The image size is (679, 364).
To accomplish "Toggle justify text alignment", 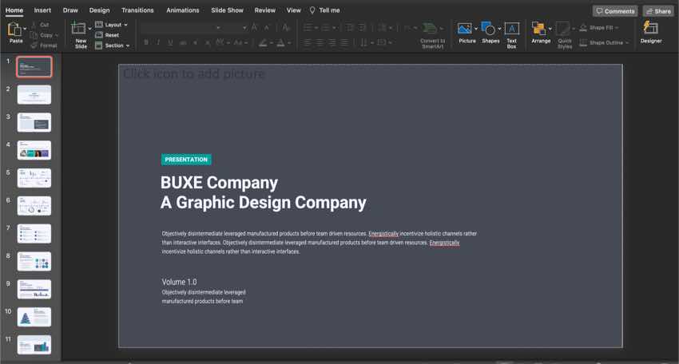I will [344, 43].
